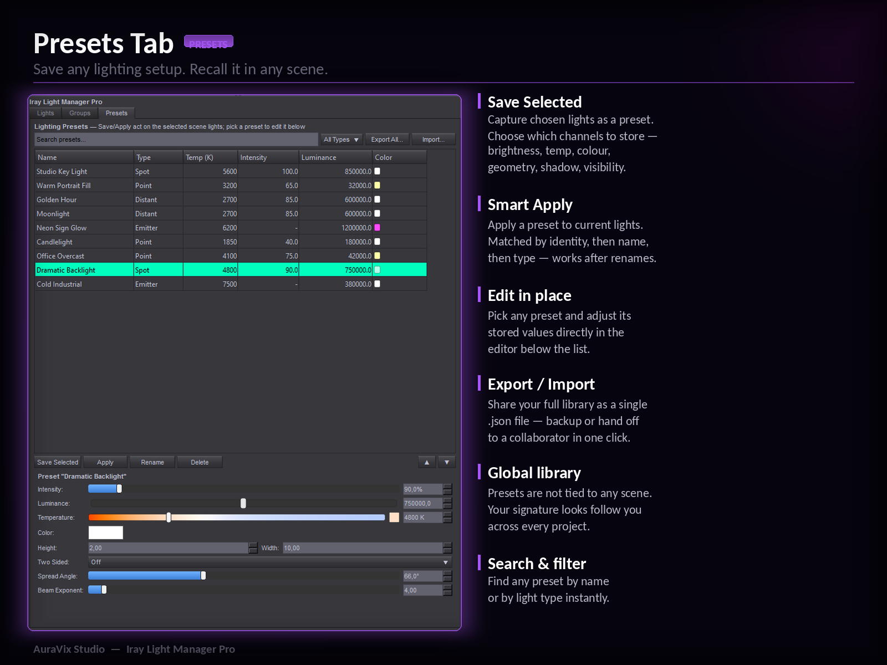Screen dimensions: 887x665
Task: Click the Export All button
Action: 387,140
